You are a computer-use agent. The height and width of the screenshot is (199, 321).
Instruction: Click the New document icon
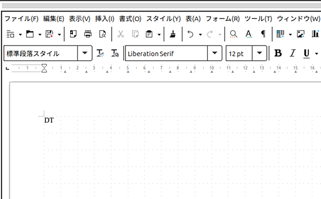10,34
